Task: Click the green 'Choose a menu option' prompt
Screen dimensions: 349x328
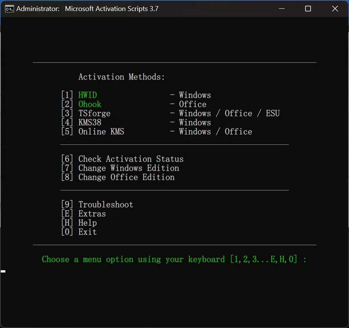Action: (x=174, y=259)
